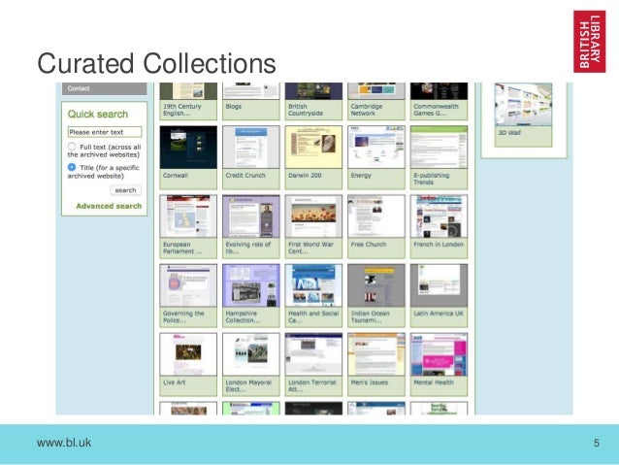Click the search button in Quick search

click(125, 190)
